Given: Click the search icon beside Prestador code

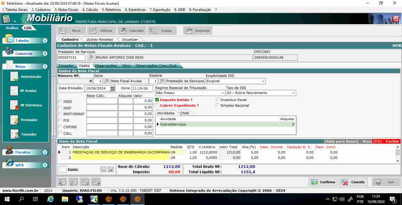Looking at the screenshot, I should 91,58.
